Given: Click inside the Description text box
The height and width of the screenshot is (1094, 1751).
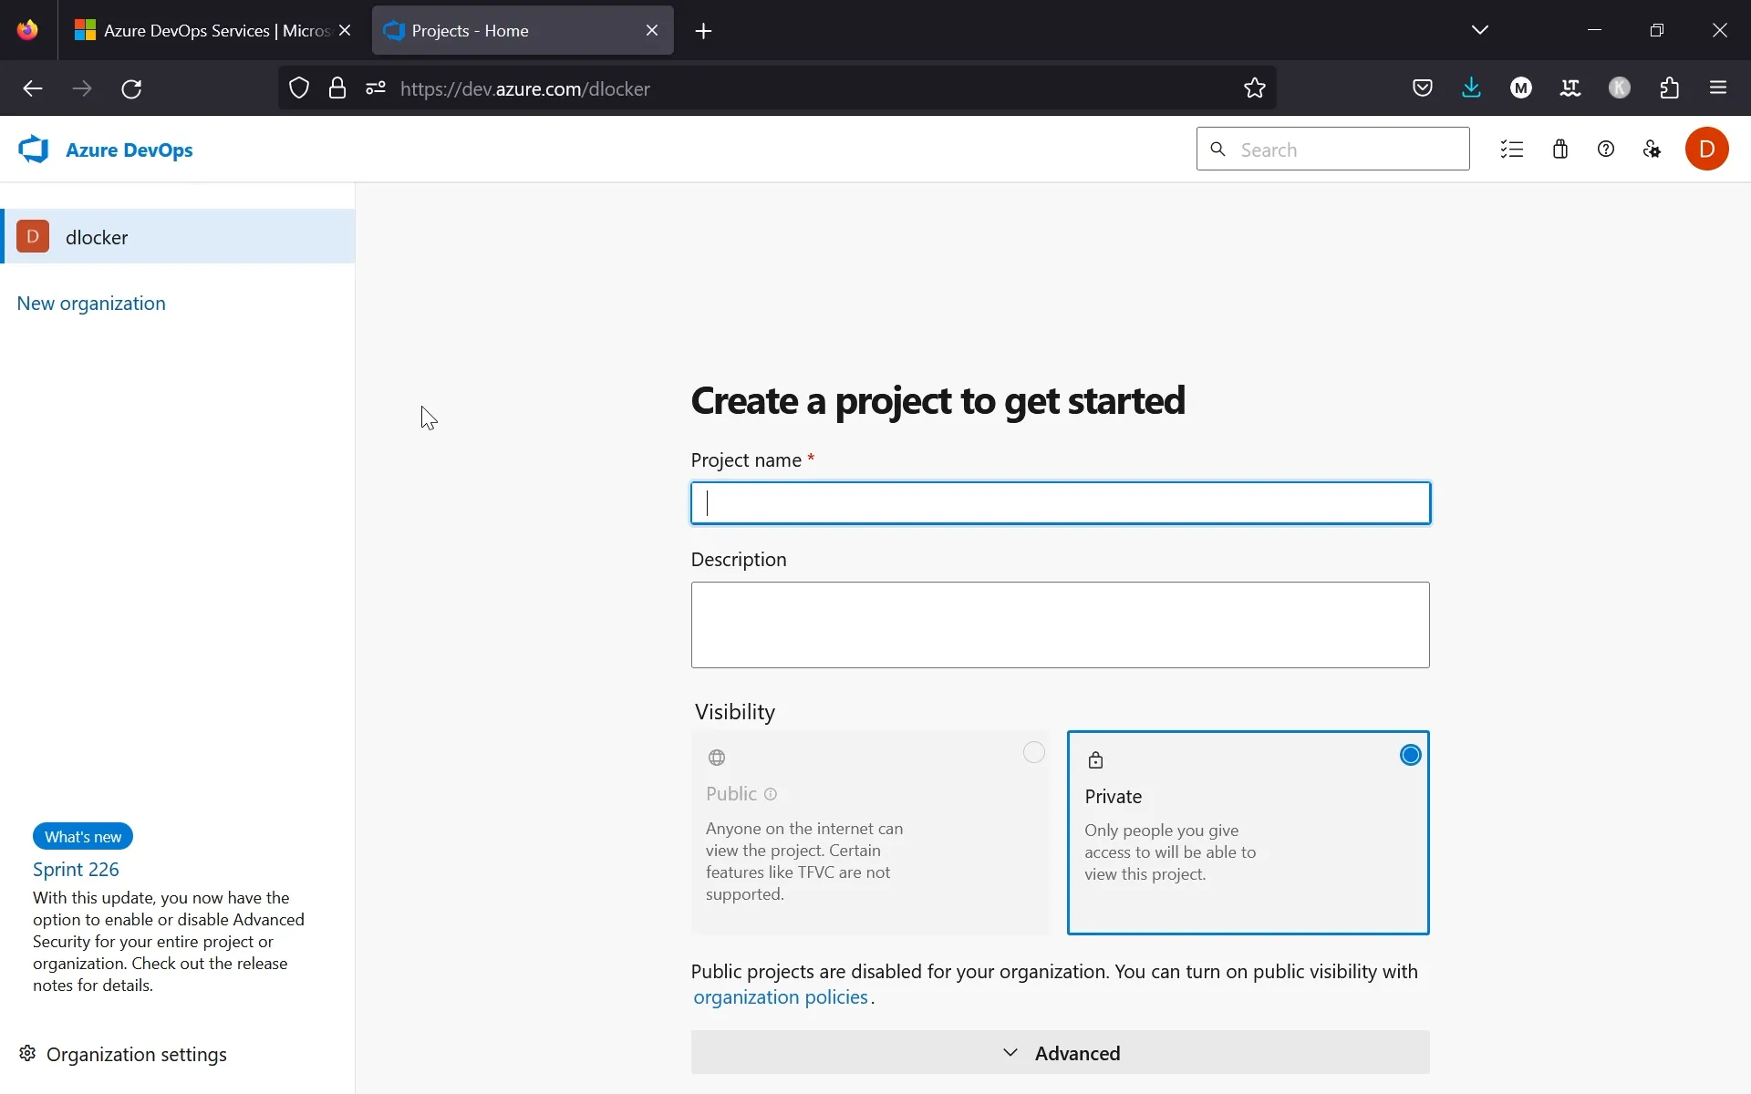Looking at the screenshot, I should click(x=1060, y=624).
